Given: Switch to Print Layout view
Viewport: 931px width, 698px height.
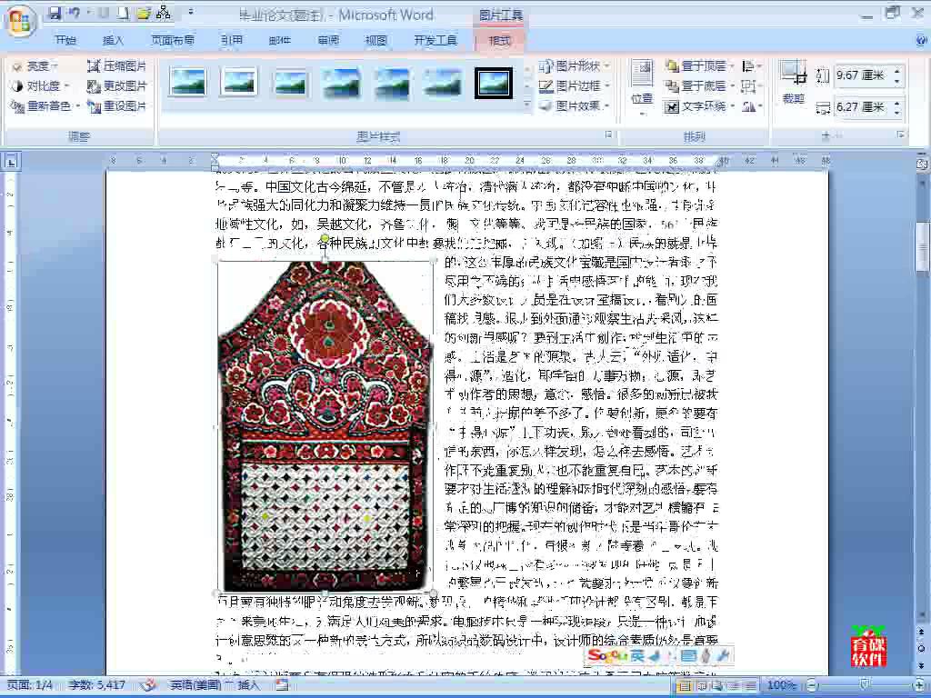Looking at the screenshot, I should point(684,685).
